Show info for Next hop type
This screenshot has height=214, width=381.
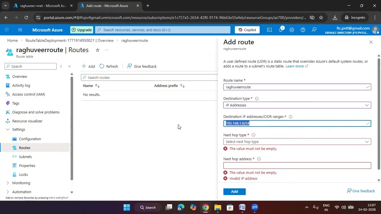(254, 135)
